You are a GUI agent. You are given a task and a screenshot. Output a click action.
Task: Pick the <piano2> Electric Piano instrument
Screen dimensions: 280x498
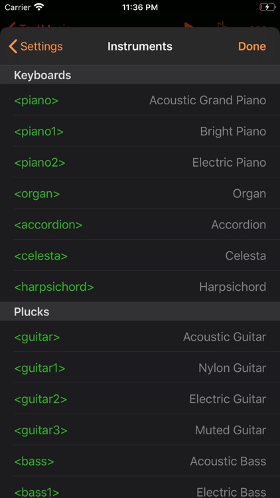point(140,162)
